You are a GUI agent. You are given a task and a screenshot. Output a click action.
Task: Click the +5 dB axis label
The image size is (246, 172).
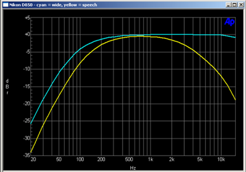click(27, 18)
